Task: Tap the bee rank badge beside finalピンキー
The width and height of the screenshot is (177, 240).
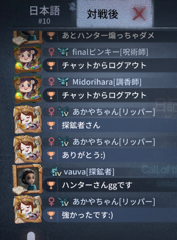Action: [x=63, y=52]
